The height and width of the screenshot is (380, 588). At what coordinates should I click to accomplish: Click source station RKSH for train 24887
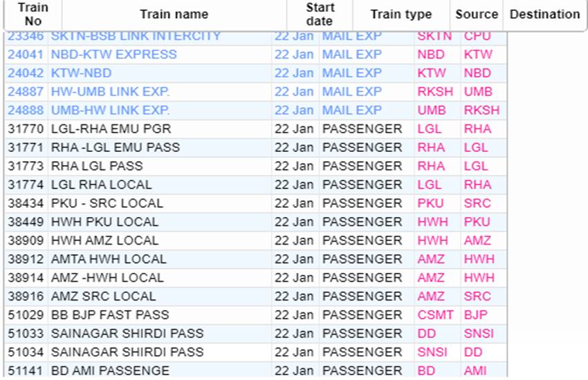pyautogui.click(x=435, y=92)
